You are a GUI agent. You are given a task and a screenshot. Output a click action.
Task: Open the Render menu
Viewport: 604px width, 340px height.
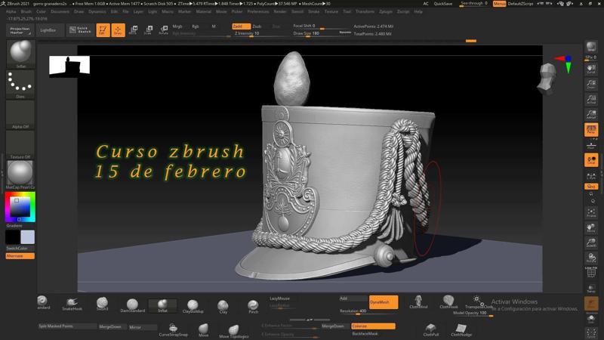tap(280, 11)
